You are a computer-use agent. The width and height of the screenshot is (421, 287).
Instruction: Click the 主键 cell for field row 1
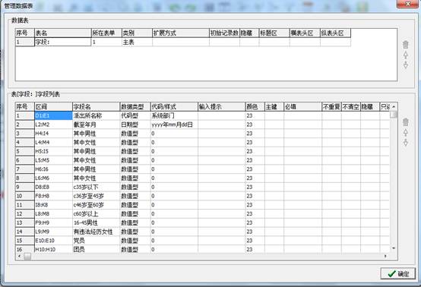coord(274,115)
